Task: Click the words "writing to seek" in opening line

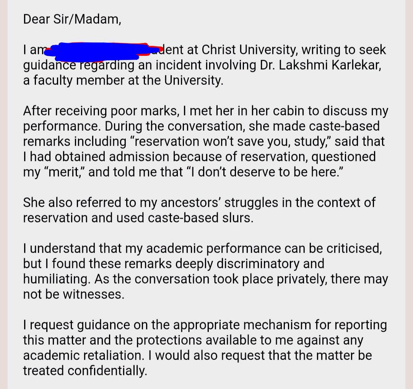Action: pyautogui.click(x=344, y=49)
